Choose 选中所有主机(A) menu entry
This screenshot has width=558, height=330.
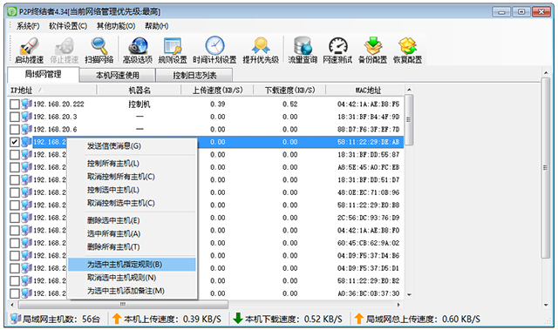pyautogui.click(x=132, y=233)
